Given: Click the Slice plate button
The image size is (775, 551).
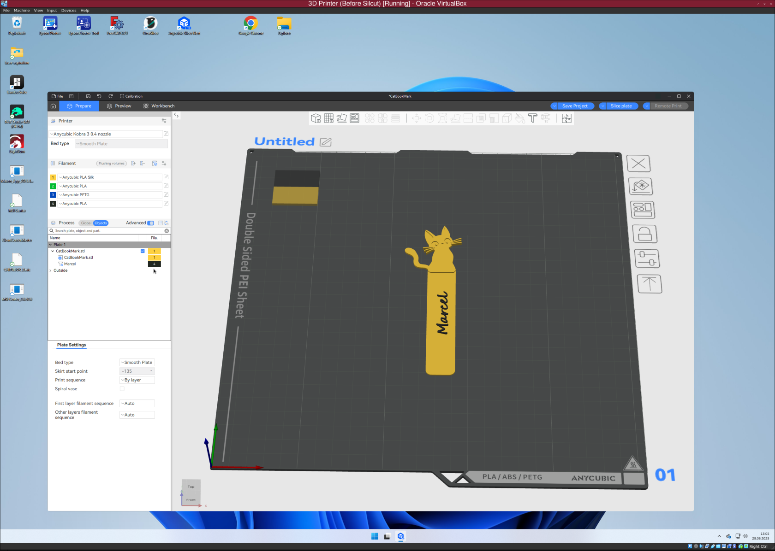Looking at the screenshot, I should (621, 106).
